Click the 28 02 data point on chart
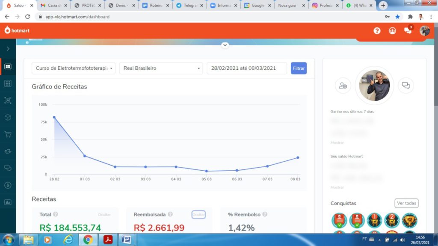The width and height of the screenshot is (438, 246). [54, 117]
